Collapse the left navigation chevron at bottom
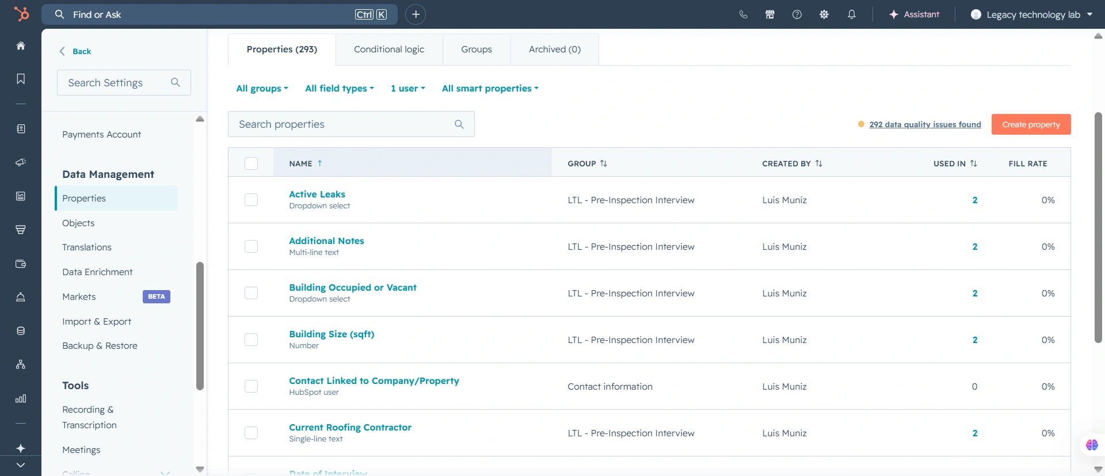Viewport: 1105px width, 476px height. [x=21, y=465]
